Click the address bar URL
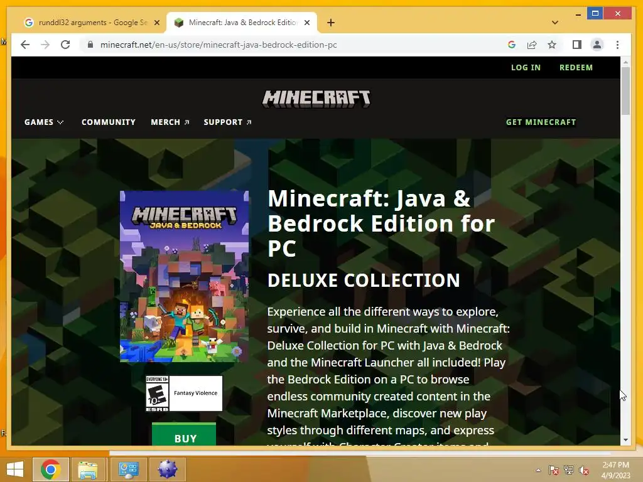Image resolution: width=643 pixels, height=482 pixels. coord(219,45)
